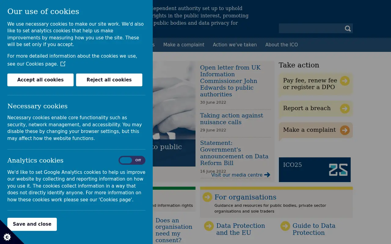Click the cookie settings gear icon
This screenshot has width=391, height=244.
coord(7,237)
